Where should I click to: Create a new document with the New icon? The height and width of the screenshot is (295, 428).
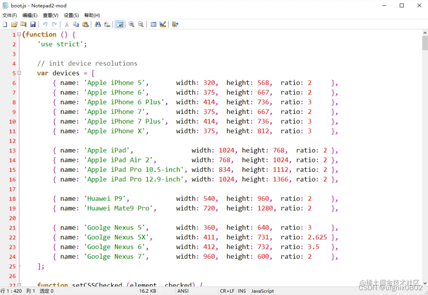(5, 25)
